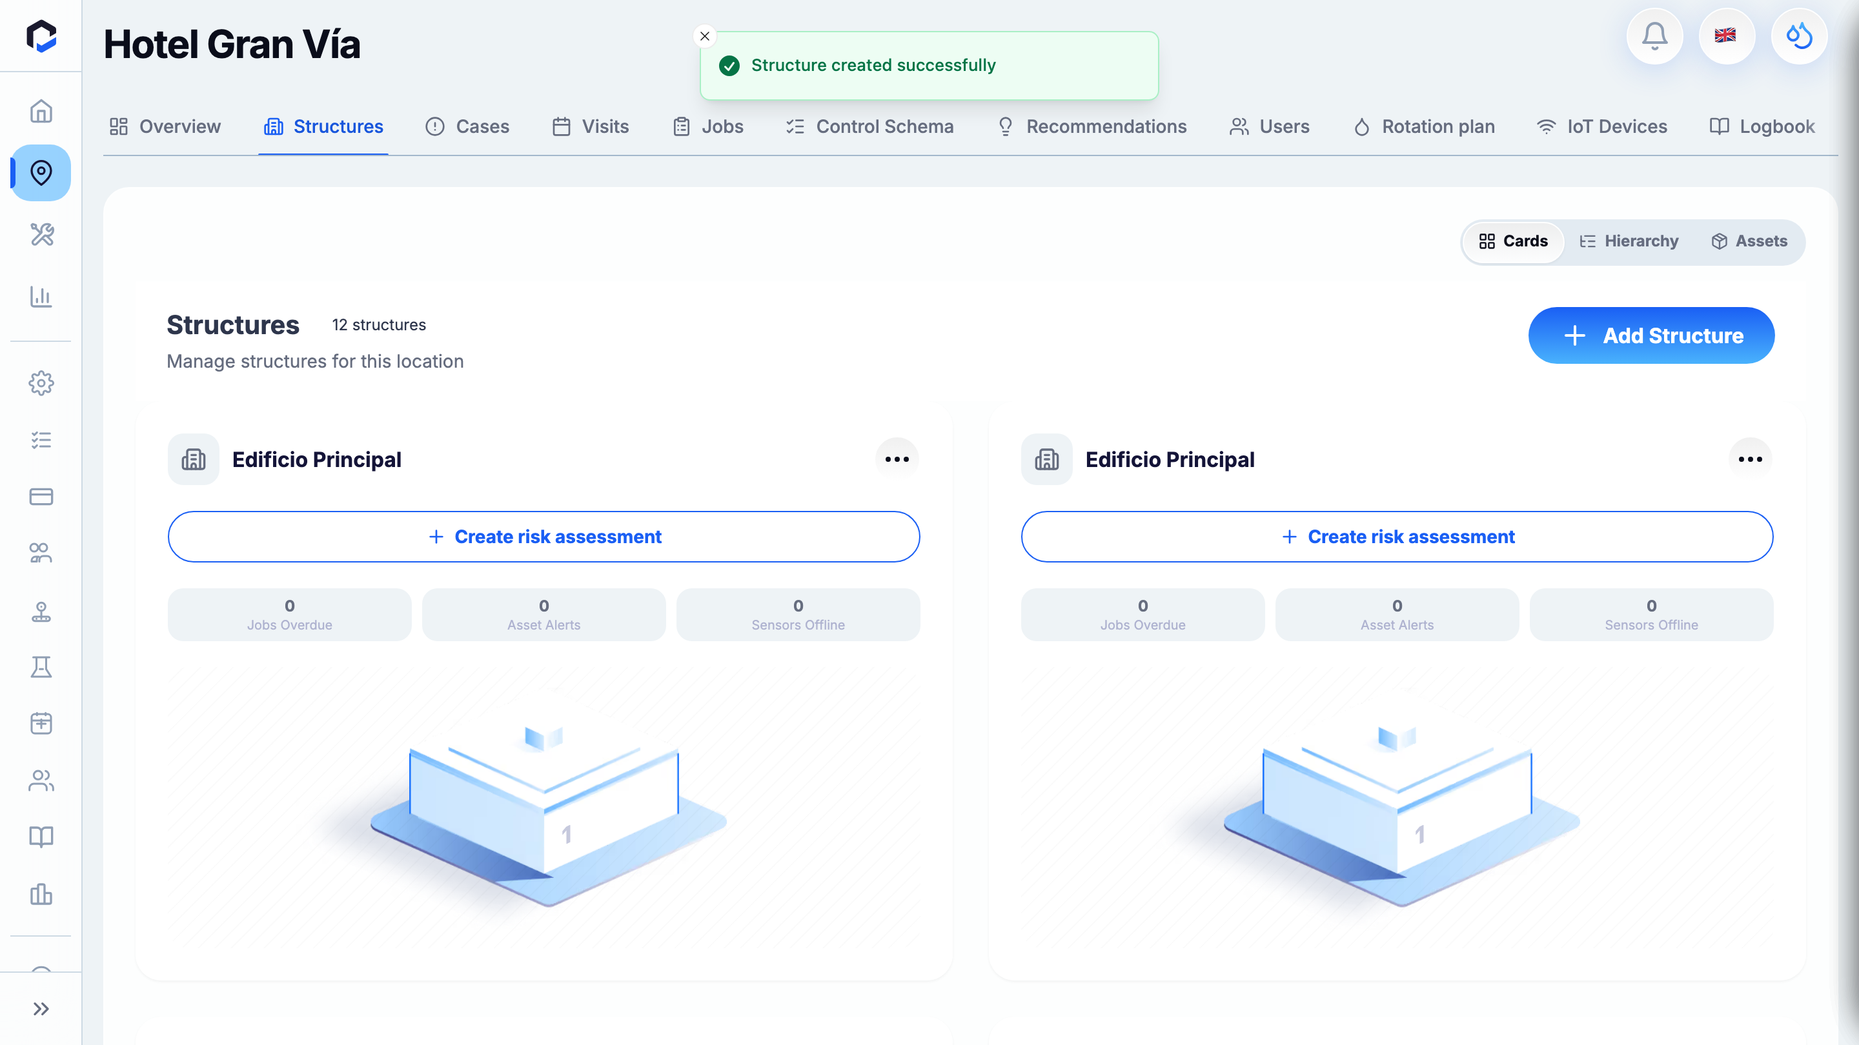Switch to the Users tab
Image resolution: width=1859 pixels, height=1045 pixels.
pyautogui.click(x=1270, y=127)
